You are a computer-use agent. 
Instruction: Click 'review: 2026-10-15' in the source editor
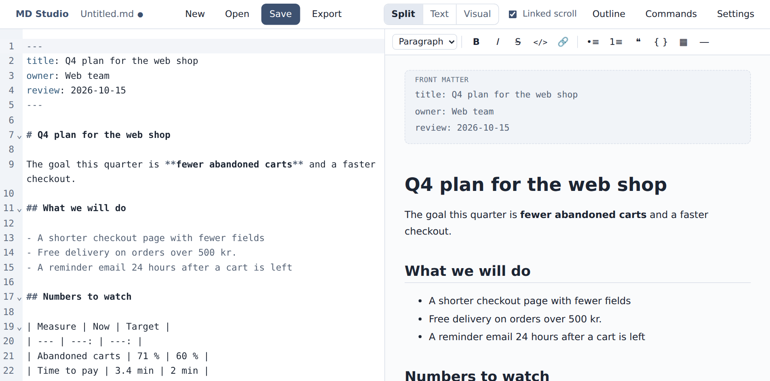204,90
